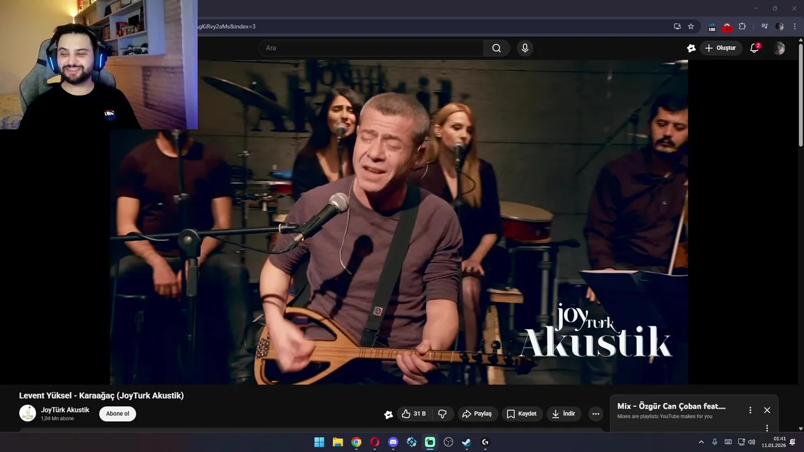
Task: Open more actions three-dot menu under video
Action: coord(595,414)
